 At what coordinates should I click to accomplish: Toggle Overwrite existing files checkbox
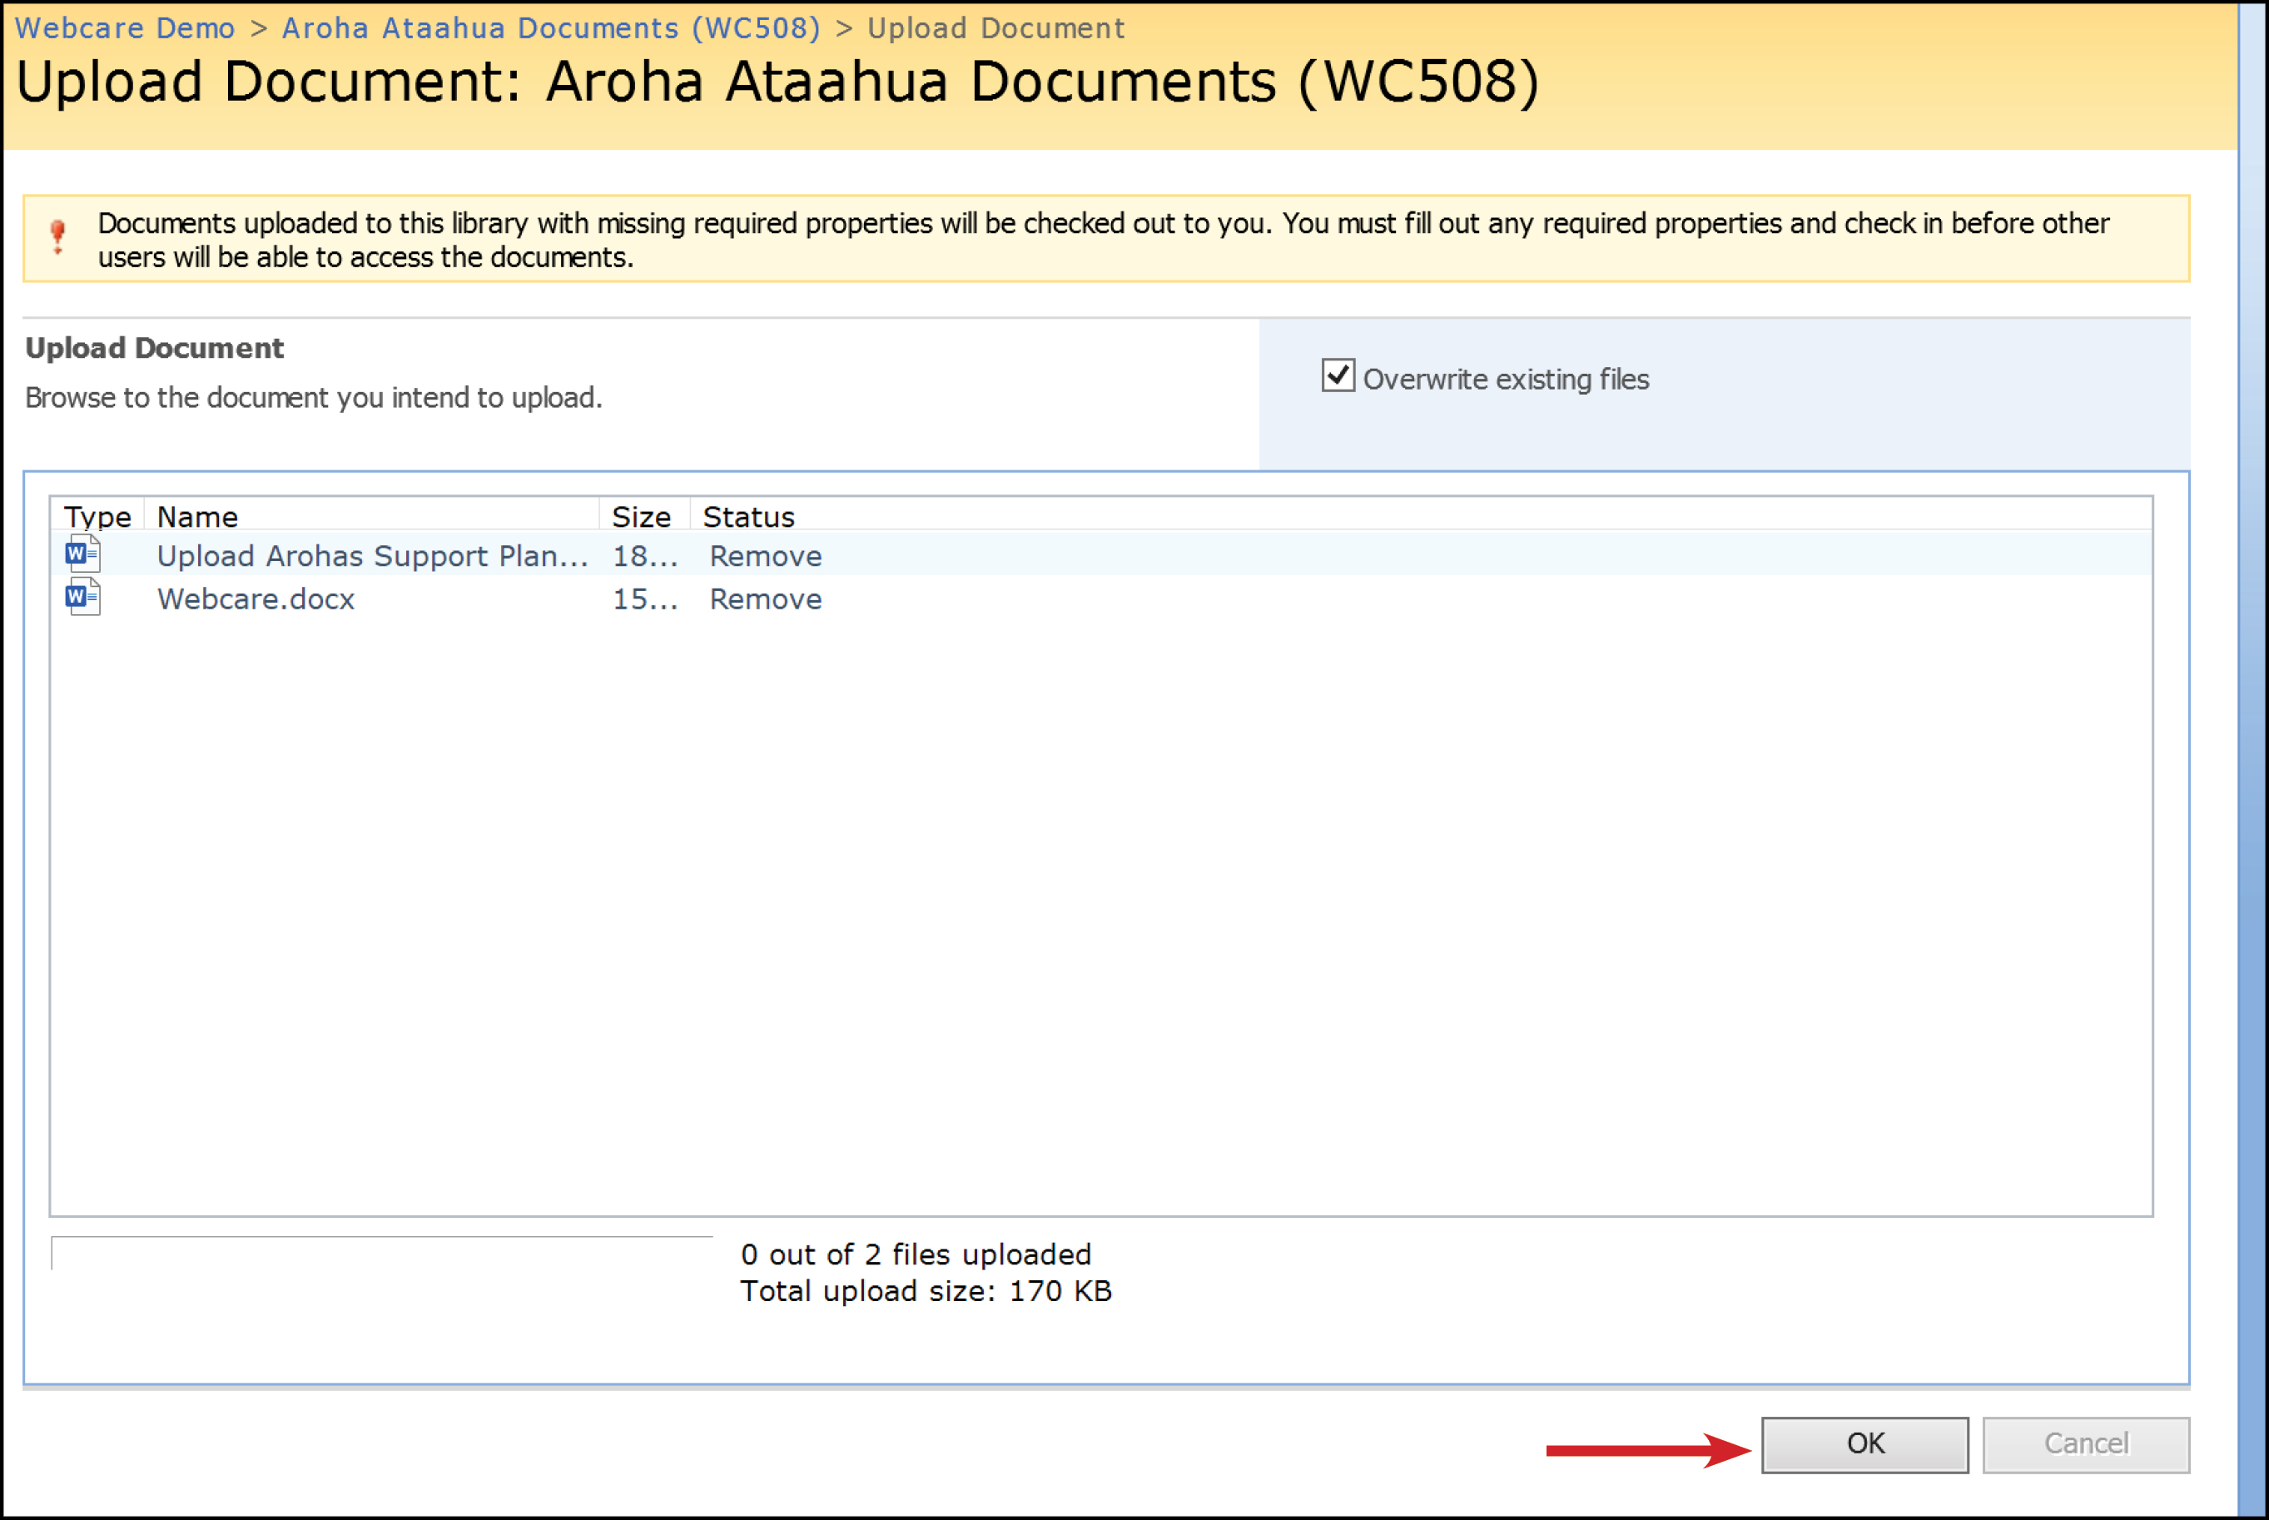1338,375
